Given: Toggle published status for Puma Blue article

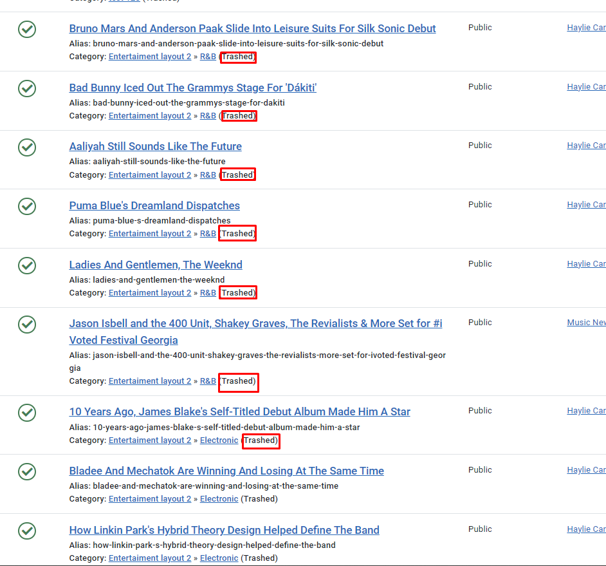Looking at the screenshot, I should pyautogui.click(x=27, y=206).
